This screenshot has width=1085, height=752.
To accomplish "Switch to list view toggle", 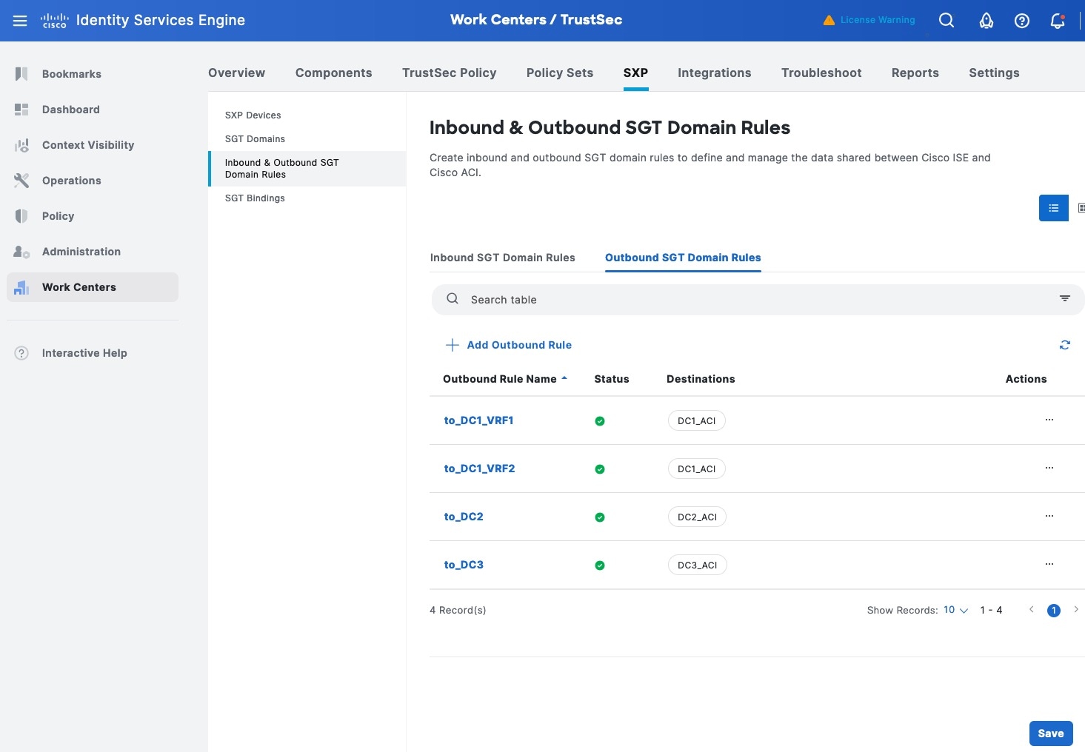I will tap(1053, 208).
